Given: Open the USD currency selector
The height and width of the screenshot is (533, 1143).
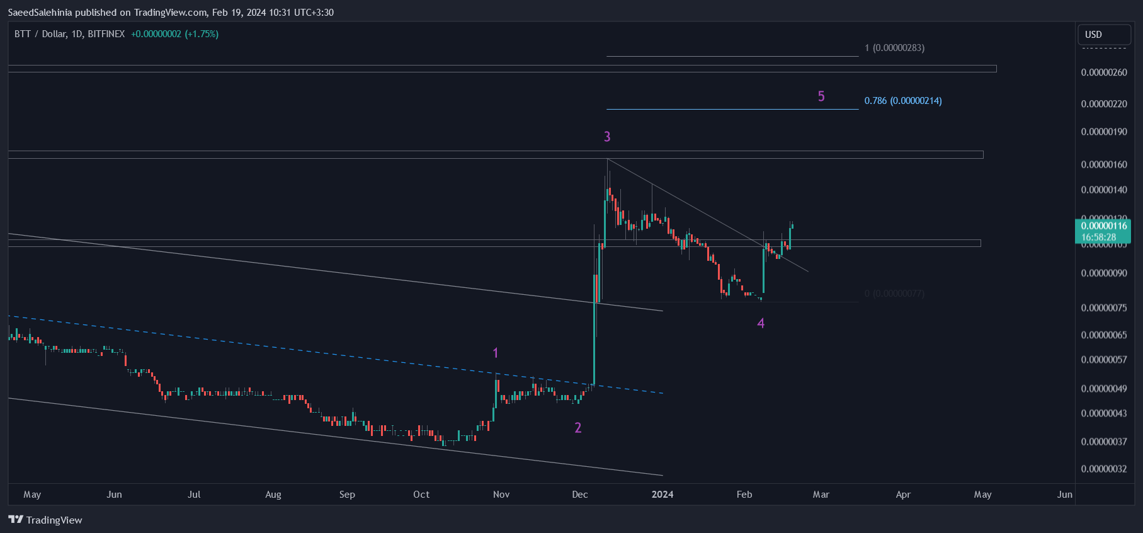Looking at the screenshot, I should (1104, 35).
